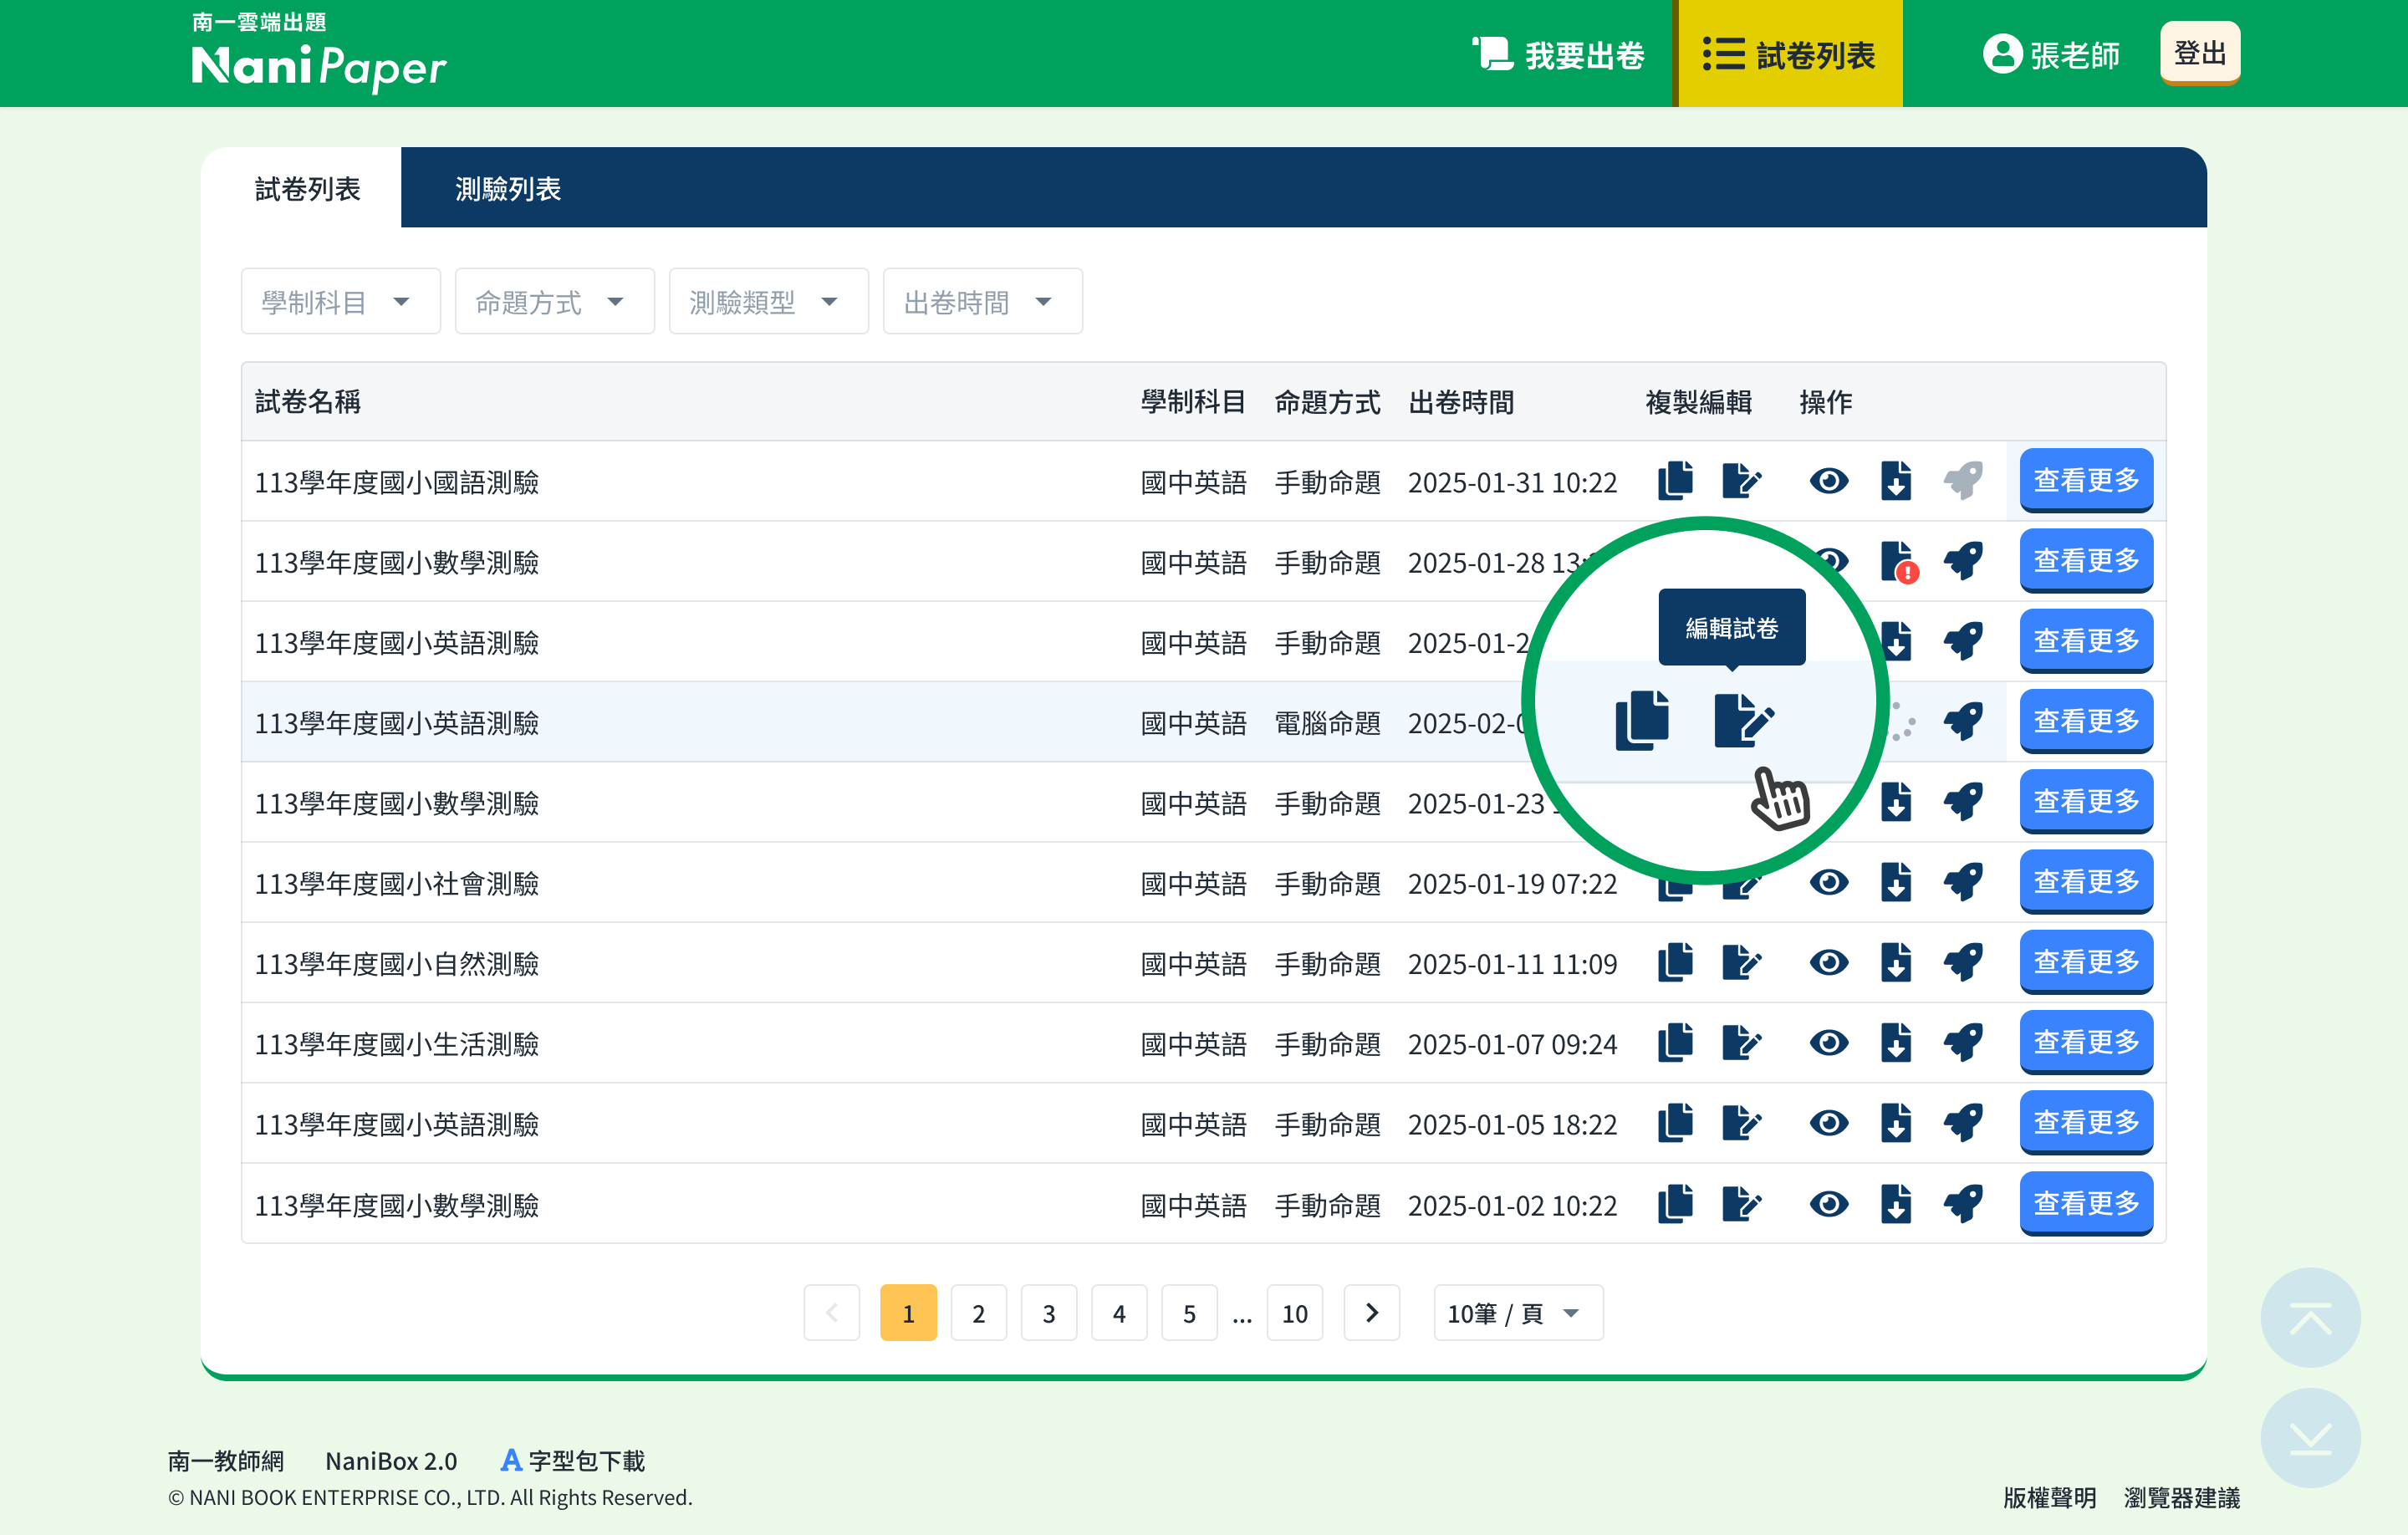Copy the 國小自然測驗 paper
This screenshot has height=1535, width=2408.
(x=1675, y=963)
